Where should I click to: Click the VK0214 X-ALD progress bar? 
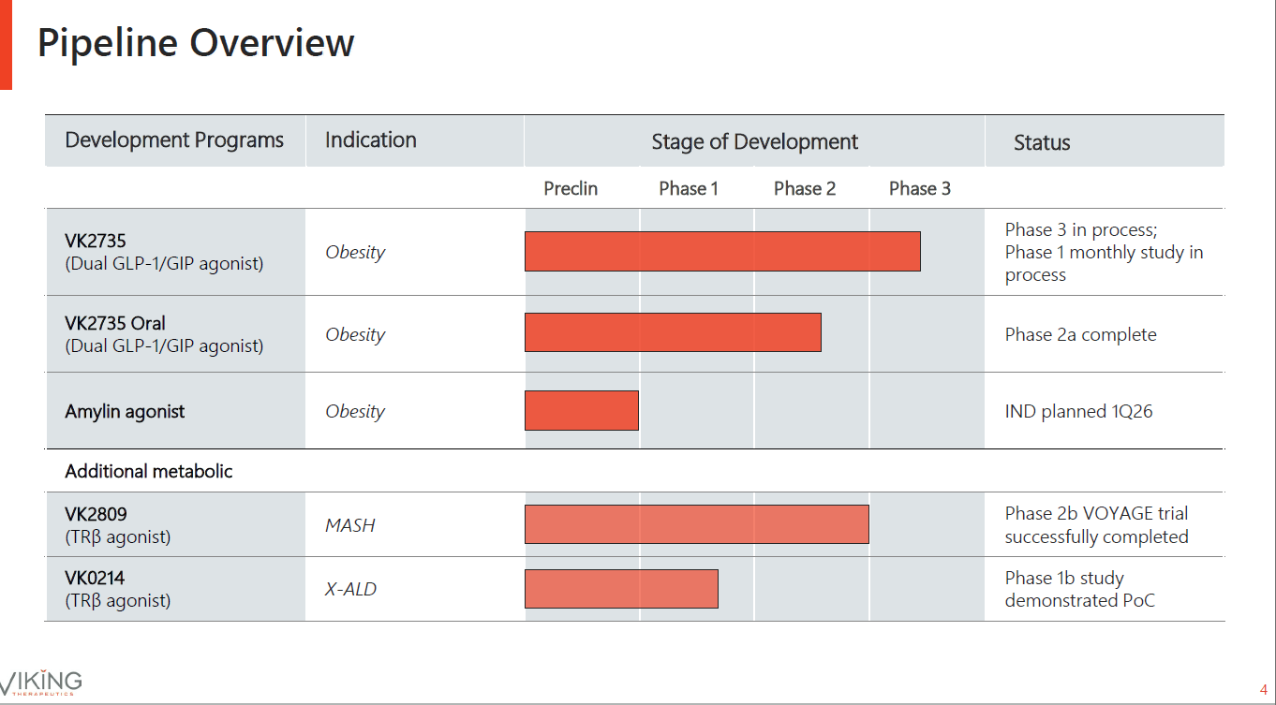click(x=621, y=588)
